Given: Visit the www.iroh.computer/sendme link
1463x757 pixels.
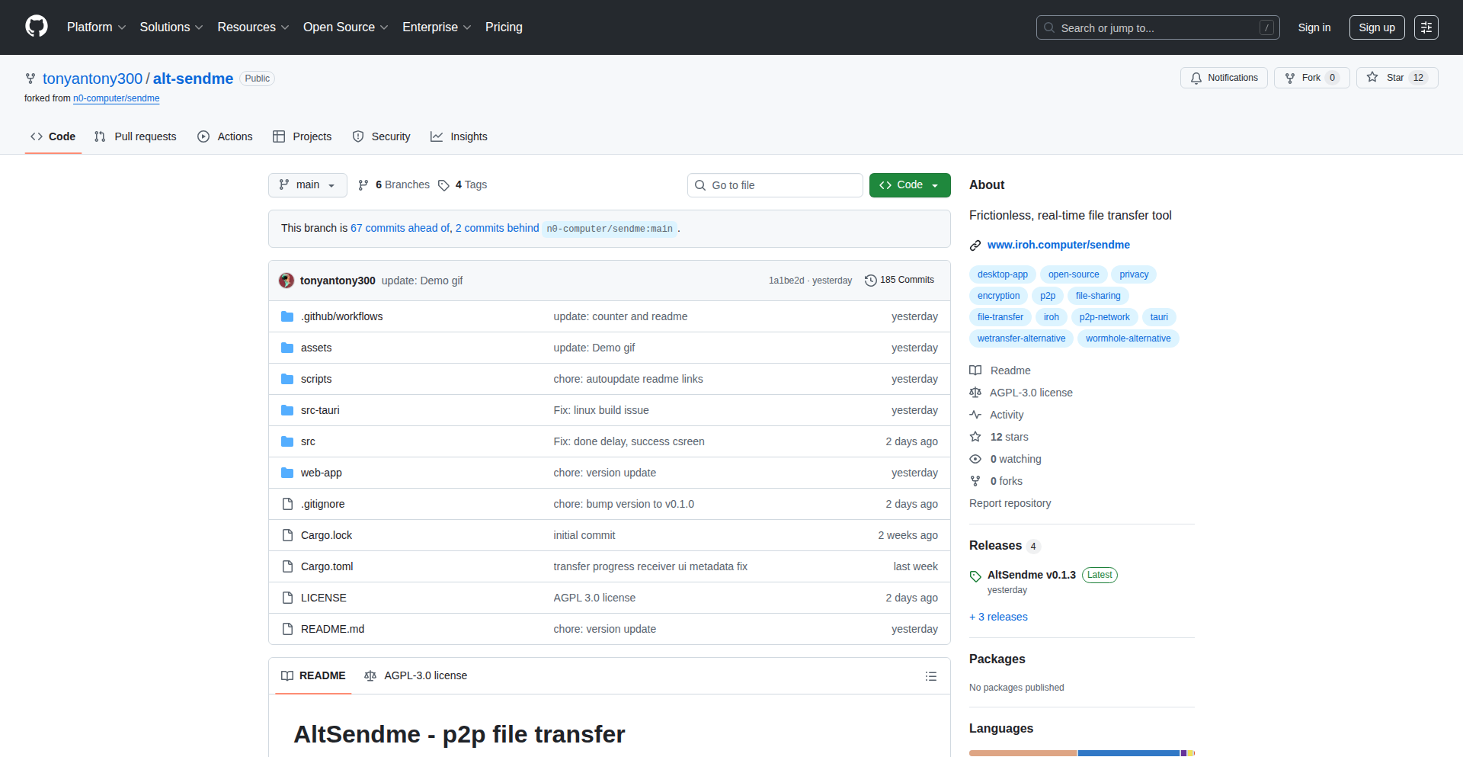Looking at the screenshot, I should 1058,245.
